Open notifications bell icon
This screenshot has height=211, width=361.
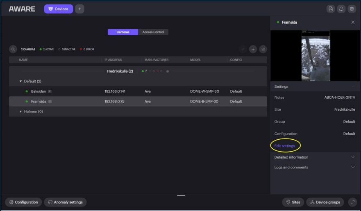click(341, 9)
